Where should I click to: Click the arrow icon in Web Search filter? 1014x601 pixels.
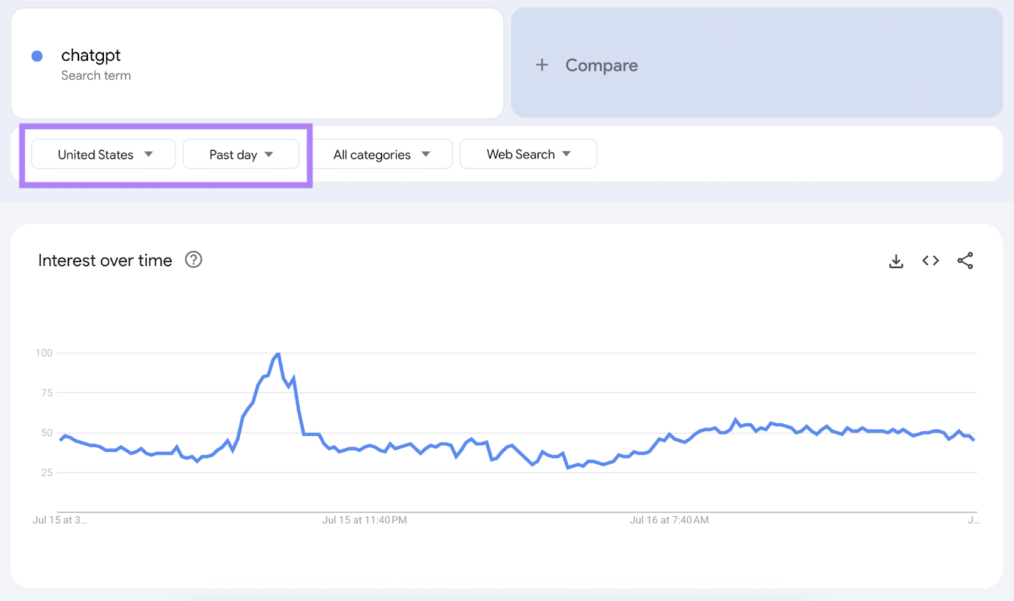(567, 154)
